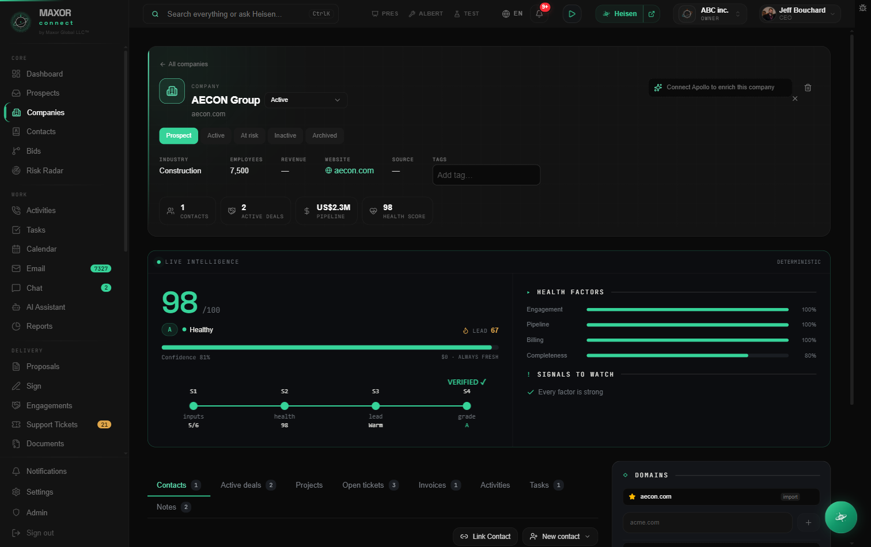Focus the Add tag input
Image resolution: width=871 pixels, height=547 pixels.
tap(486, 175)
